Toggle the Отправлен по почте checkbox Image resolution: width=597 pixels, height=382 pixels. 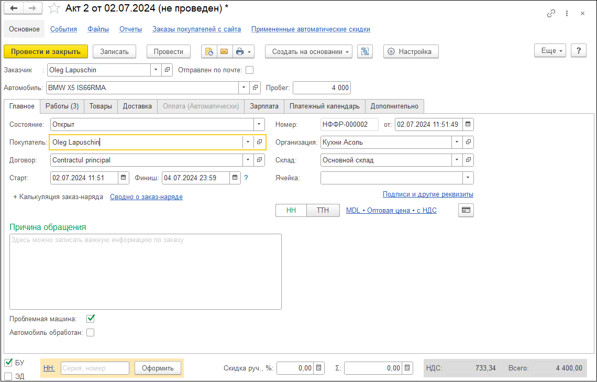click(x=249, y=70)
